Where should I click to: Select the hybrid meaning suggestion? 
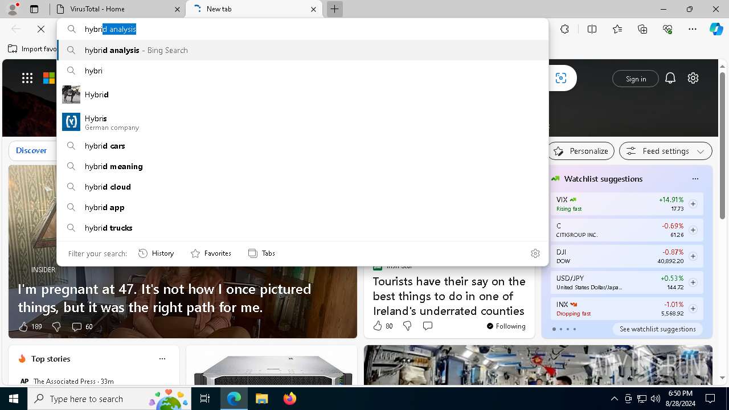[x=302, y=166]
